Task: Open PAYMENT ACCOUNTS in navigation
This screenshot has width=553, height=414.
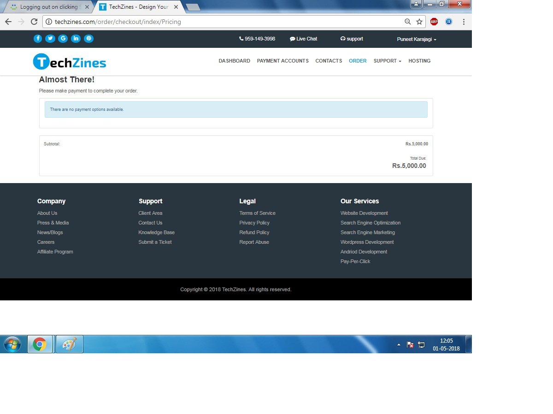Action: click(283, 61)
